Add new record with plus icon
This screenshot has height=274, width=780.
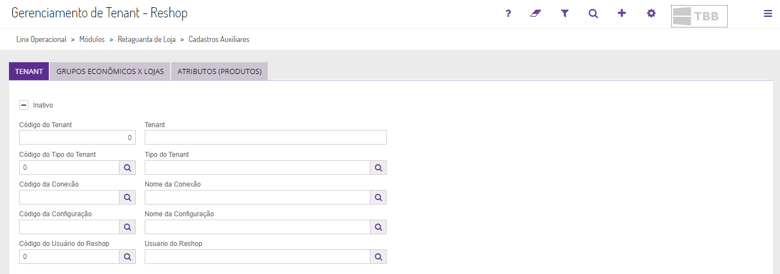(622, 13)
